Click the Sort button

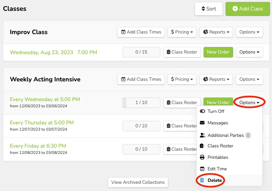pos(209,9)
